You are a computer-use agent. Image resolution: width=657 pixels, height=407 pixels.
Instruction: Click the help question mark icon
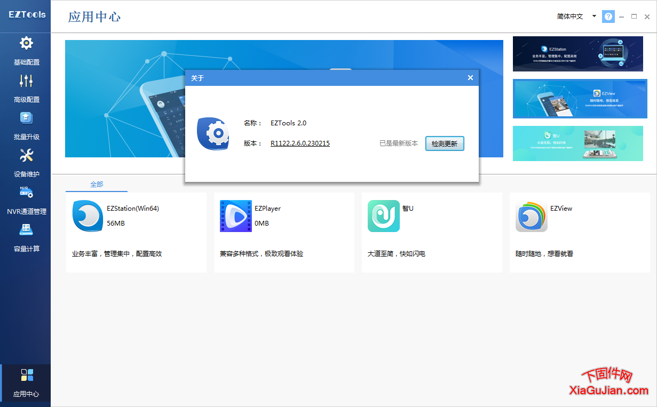click(608, 17)
